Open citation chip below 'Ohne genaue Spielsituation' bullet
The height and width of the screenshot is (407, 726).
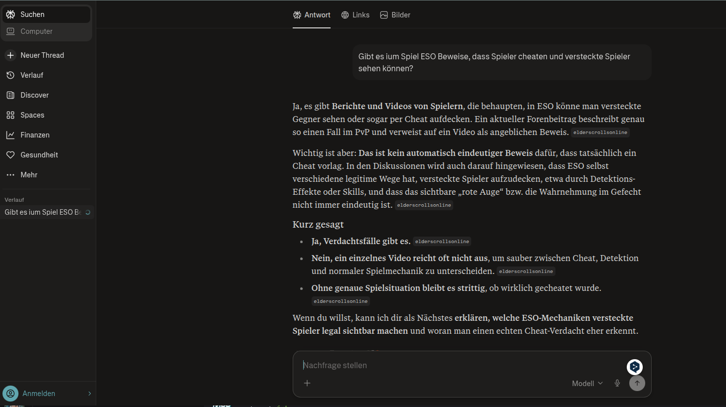(x=341, y=301)
